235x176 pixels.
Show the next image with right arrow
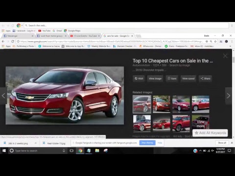tap(229, 96)
